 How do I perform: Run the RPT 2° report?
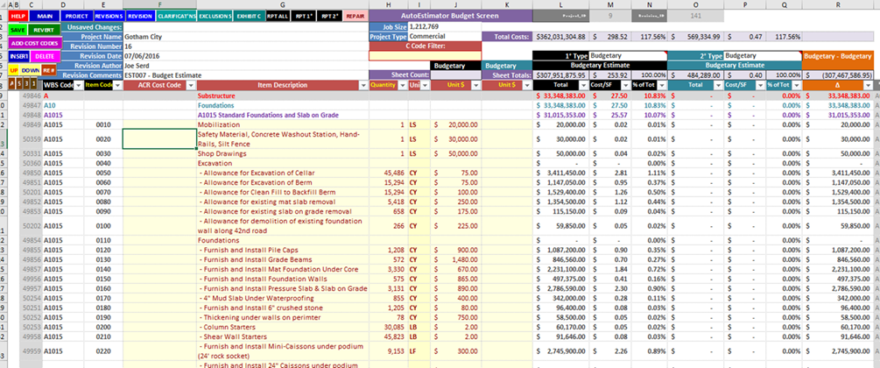click(329, 17)
